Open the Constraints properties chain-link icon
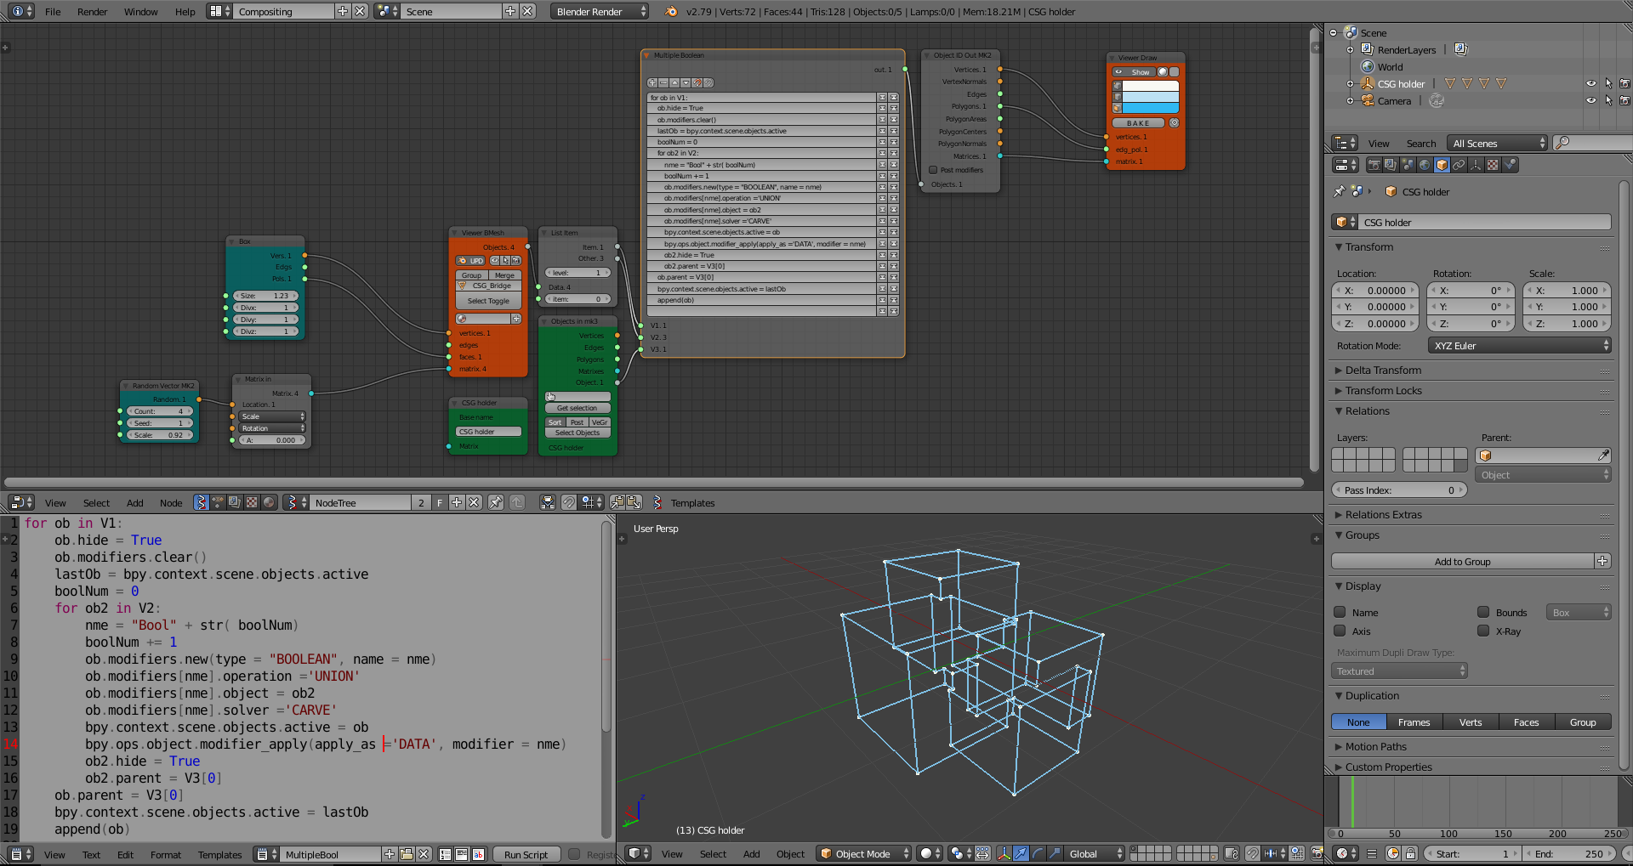 click(x=1459, y=166)
